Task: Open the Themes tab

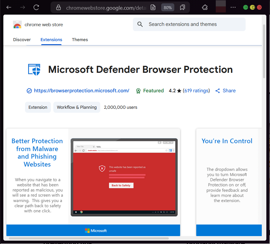Action: pos(80,40)
